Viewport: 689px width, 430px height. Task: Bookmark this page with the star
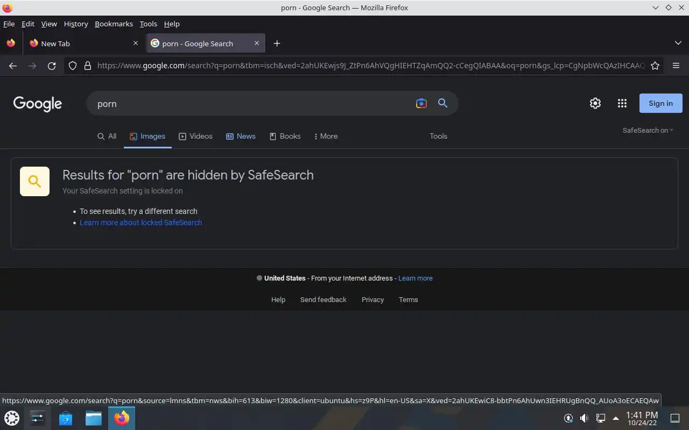[x=655, y=66]
